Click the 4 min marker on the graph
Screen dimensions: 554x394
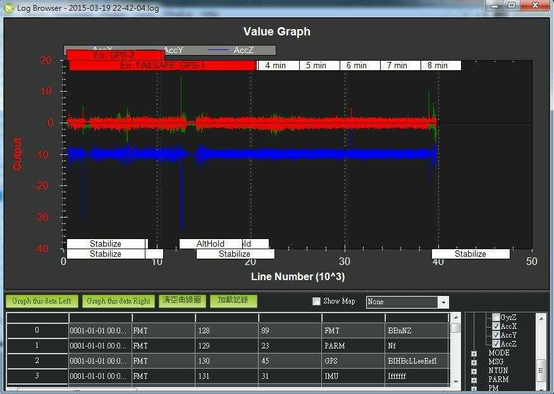276,66
